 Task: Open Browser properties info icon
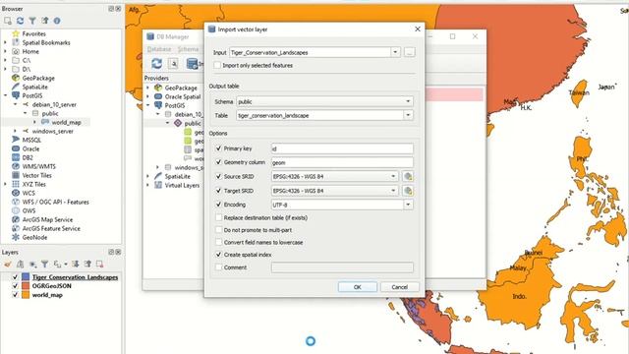(57, 21)
